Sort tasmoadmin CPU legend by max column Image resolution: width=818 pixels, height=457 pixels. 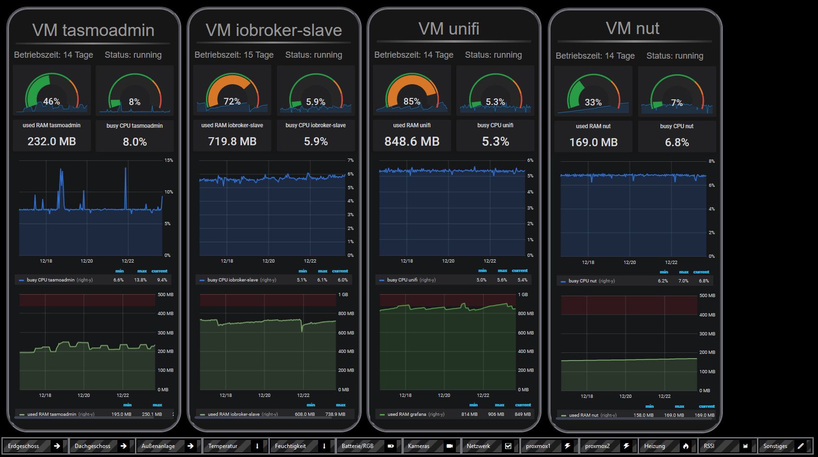click(x=142, y=272)
